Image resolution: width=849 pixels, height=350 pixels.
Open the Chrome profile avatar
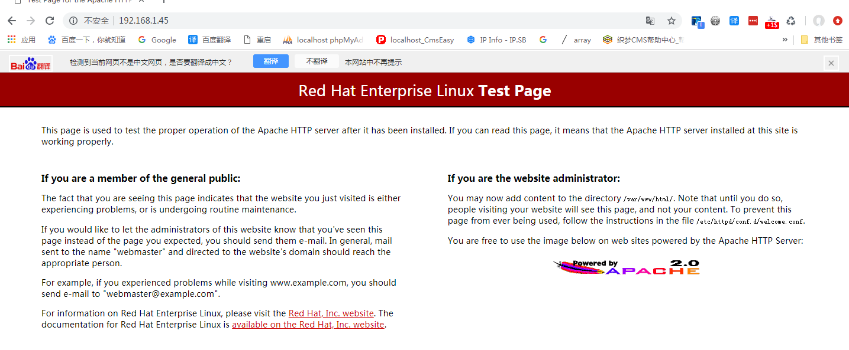pyautogui.click(x=819, y=21)
